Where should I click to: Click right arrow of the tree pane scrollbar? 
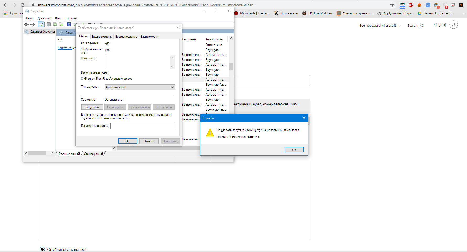pyautogui.click(x=53, y=154)
